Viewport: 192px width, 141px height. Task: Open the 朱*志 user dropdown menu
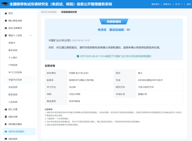pyautogui.click(x=178, y=4)
